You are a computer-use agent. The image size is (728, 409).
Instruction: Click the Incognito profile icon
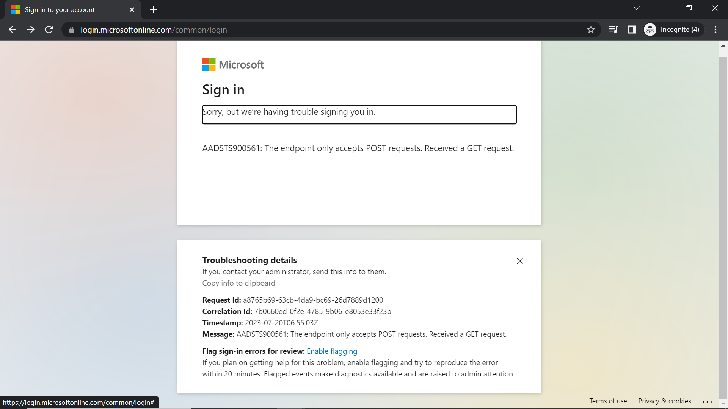(x=650, y=30)
